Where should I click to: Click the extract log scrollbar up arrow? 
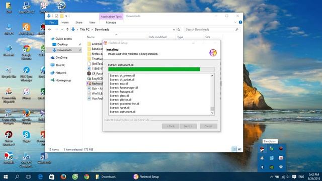click(212, 76)
